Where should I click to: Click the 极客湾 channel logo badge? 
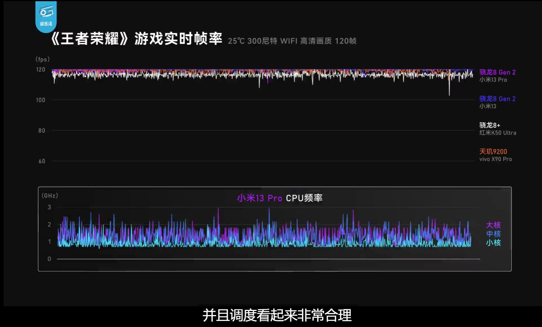[x=45, y=16]
